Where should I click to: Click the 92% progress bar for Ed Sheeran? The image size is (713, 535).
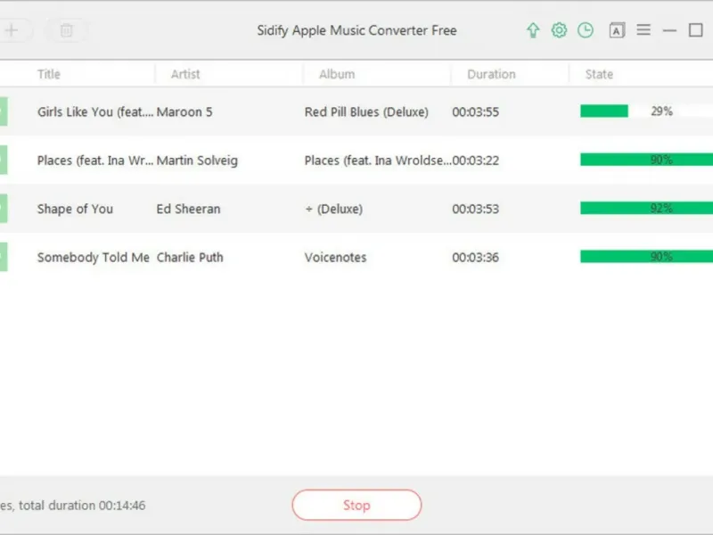(646, 209)
